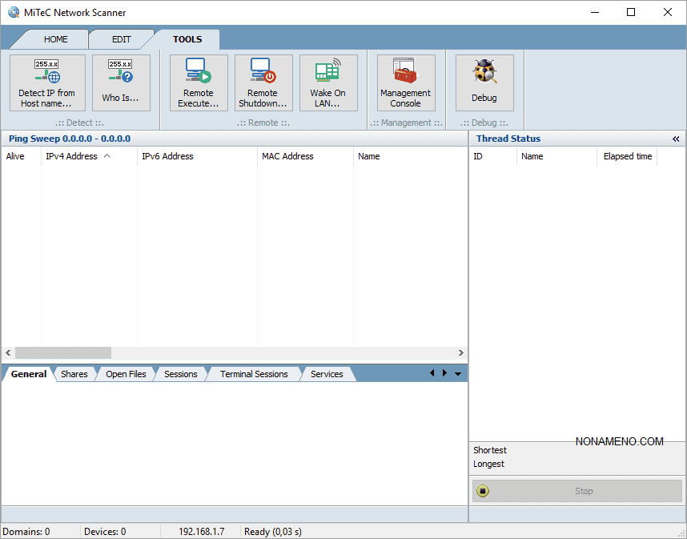The width and height of the screenshot is (687, 539).
Task: Collapse the Thread Status panel
Action: [676, 139]
